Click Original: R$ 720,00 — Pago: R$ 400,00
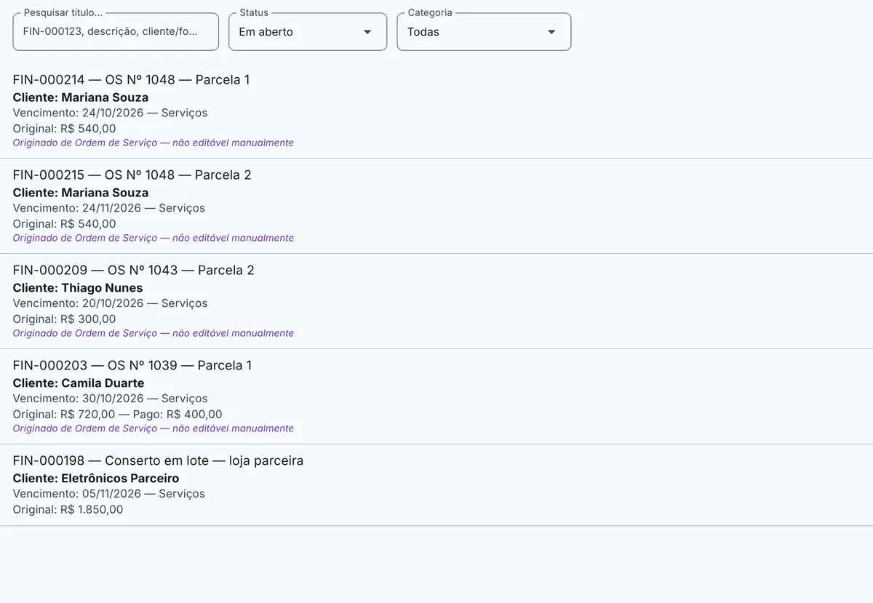Image resolution: width=873 pixels, height=603 pixels. (x=118, y=415)
